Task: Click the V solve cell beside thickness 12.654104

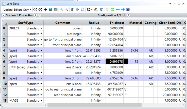Action: tap(126, 40)
